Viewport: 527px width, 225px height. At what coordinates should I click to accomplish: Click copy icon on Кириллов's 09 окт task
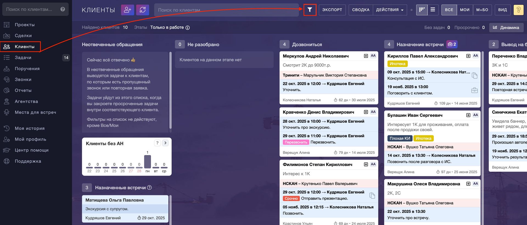(x=475, y=75)
